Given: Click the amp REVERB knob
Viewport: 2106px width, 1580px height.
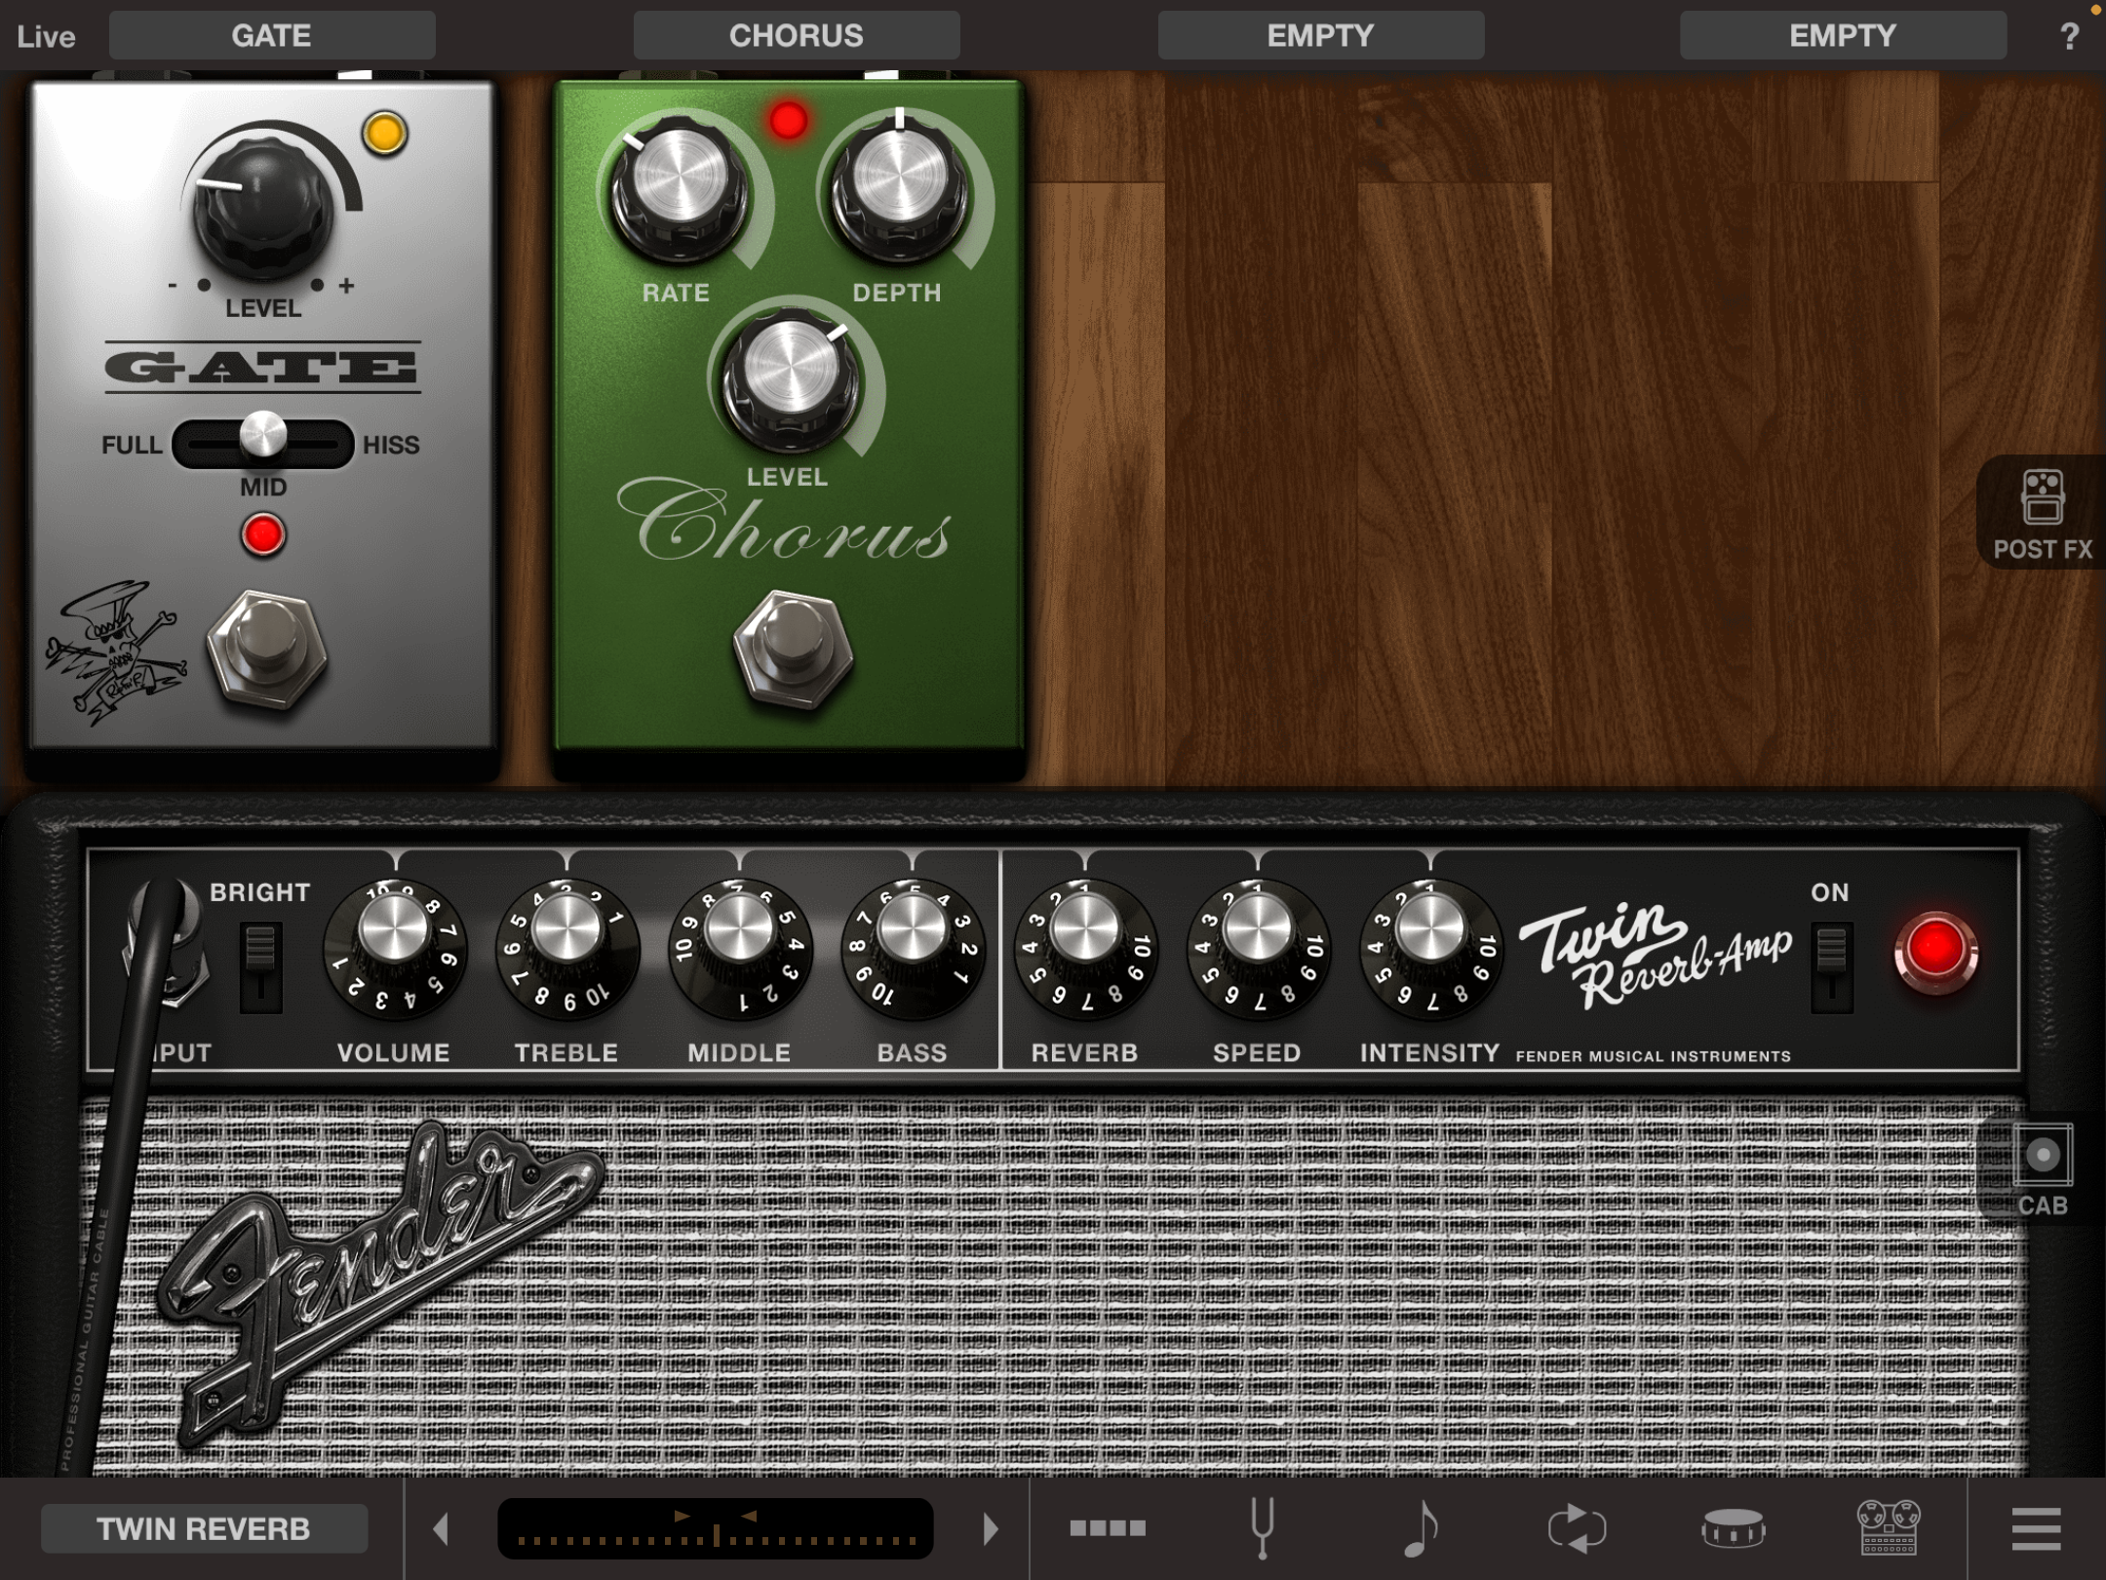Looking at the screenshot, I should [1085, 949].
